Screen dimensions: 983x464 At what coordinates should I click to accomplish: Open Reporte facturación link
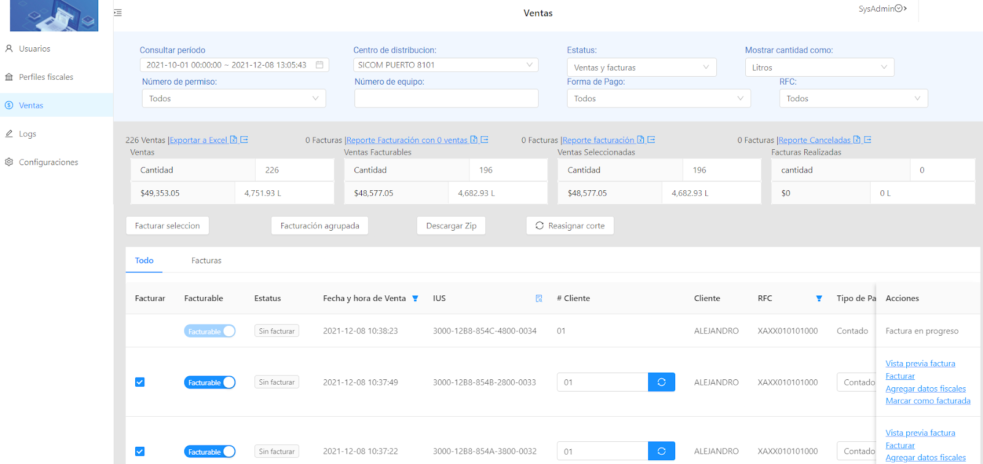click(609, 140)
